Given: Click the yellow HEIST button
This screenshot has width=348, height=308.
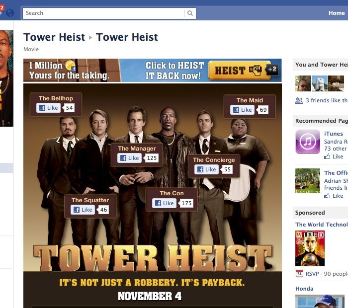Looking at the screenshot, I should tap(240, 71).
